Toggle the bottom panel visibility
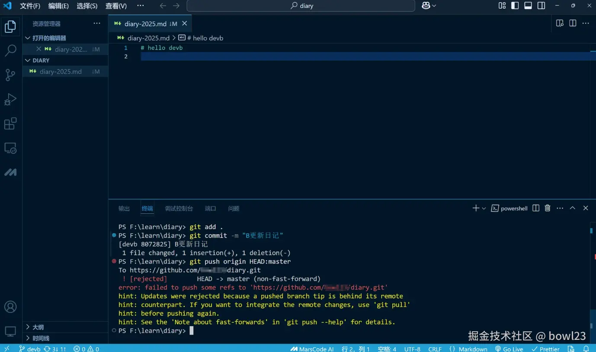Screen dimensions: 596x352 tap(528, 6)
